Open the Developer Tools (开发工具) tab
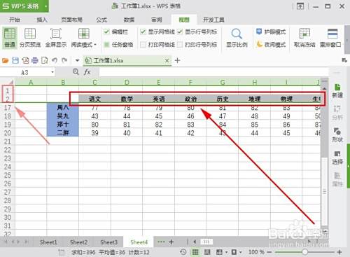The image size is (350, 257). [213, 20]
